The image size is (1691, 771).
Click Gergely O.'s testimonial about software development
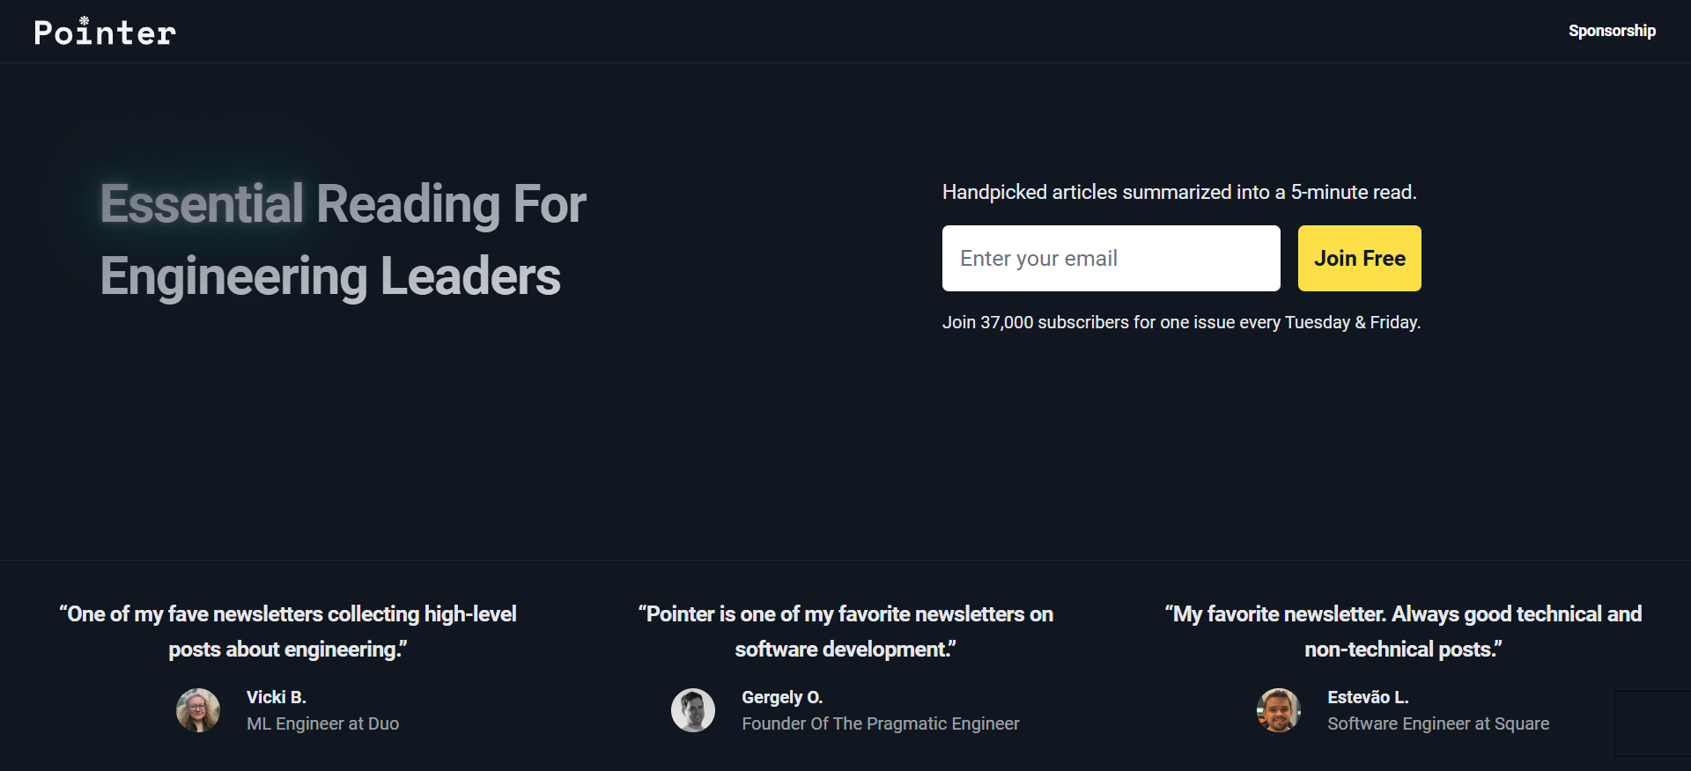coord(845,631)
